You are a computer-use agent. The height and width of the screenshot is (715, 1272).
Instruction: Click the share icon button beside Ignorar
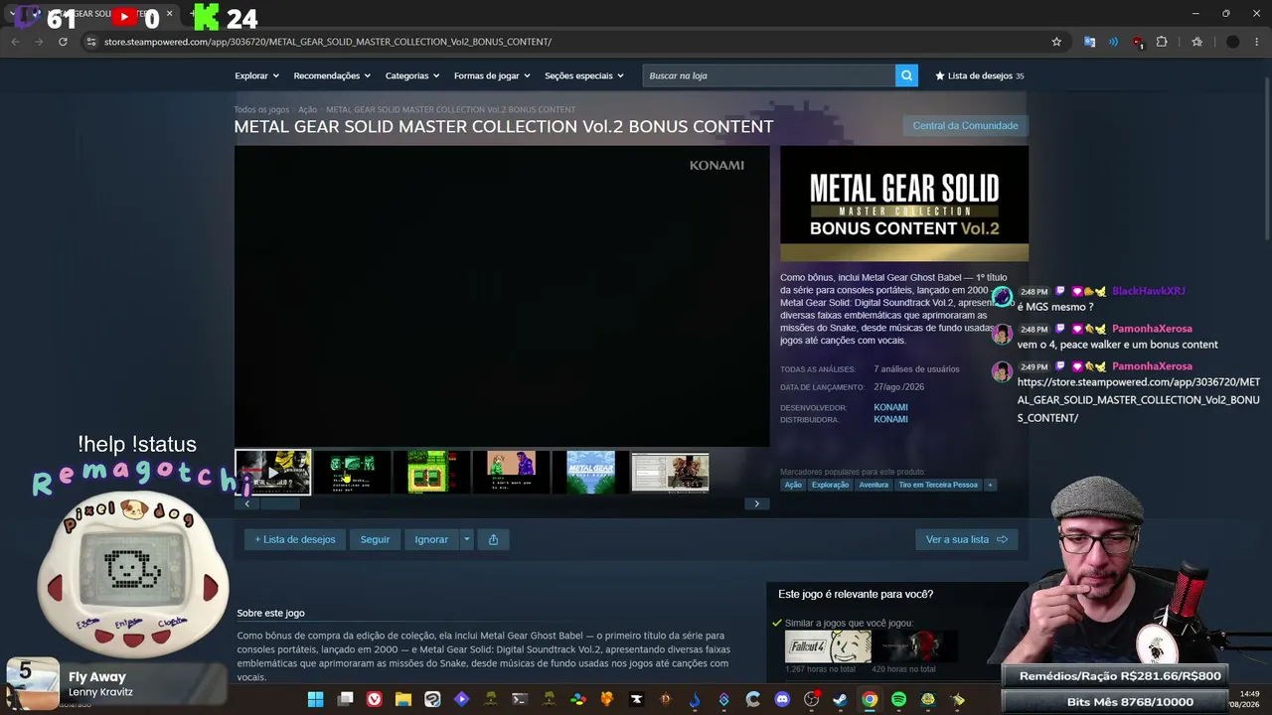pos(493,539)
